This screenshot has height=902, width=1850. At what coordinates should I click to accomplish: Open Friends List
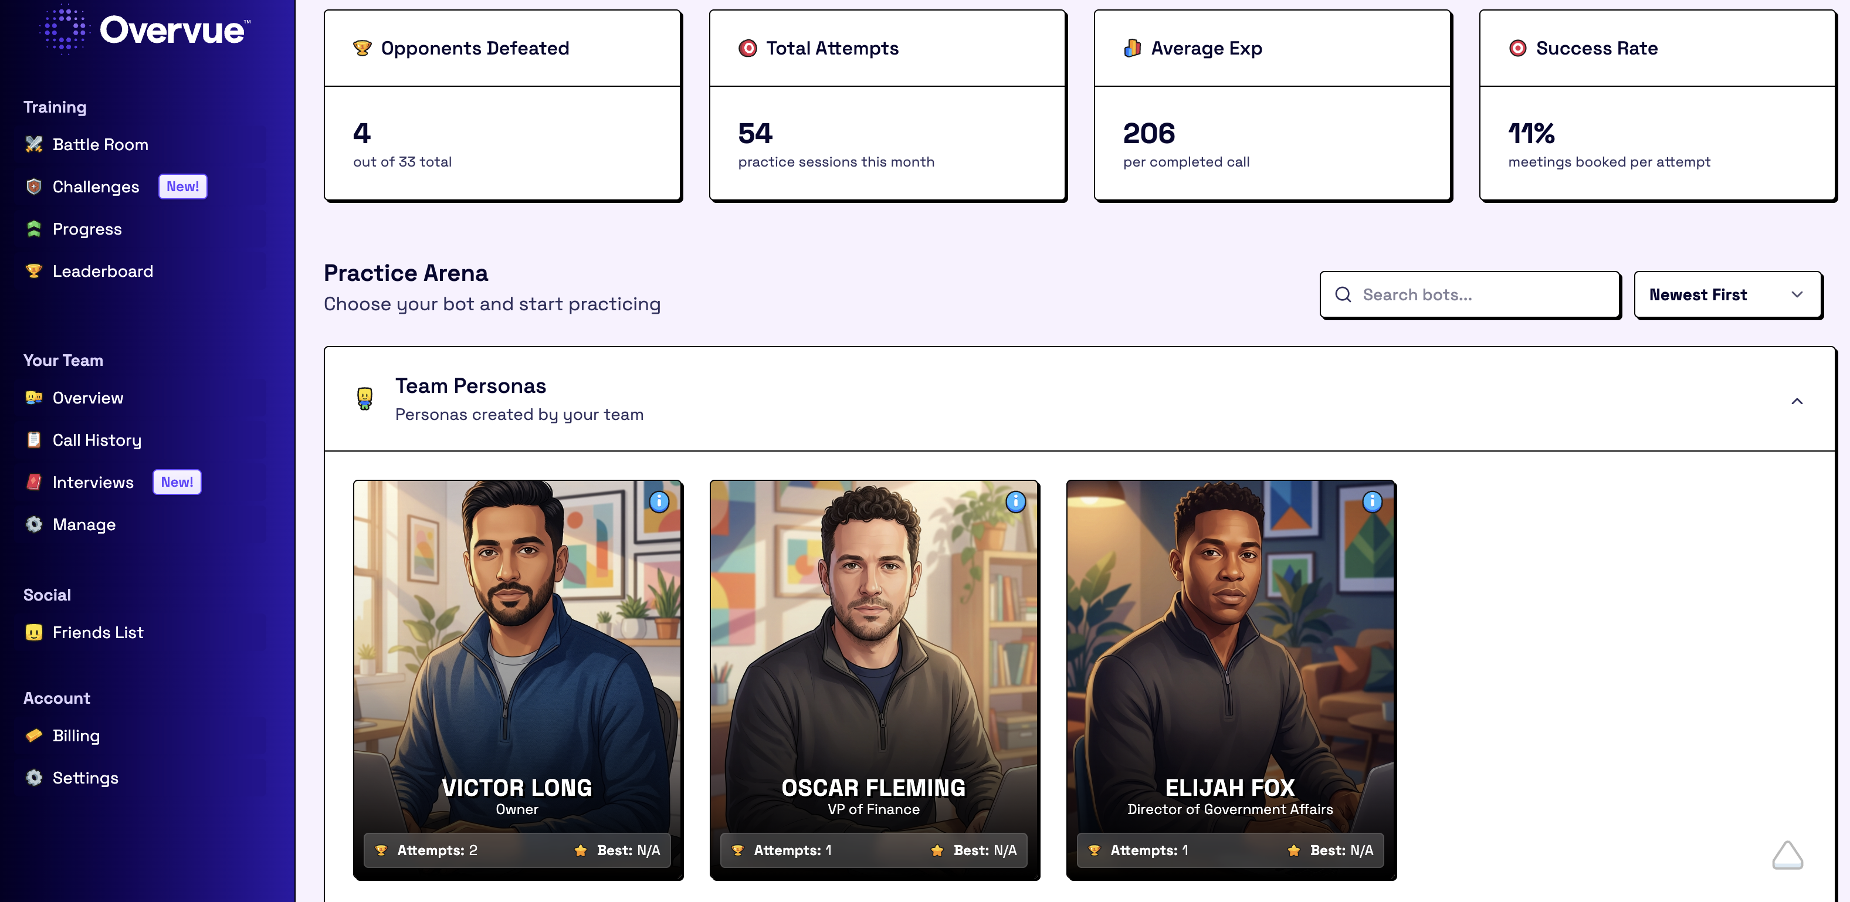[98, 633]
